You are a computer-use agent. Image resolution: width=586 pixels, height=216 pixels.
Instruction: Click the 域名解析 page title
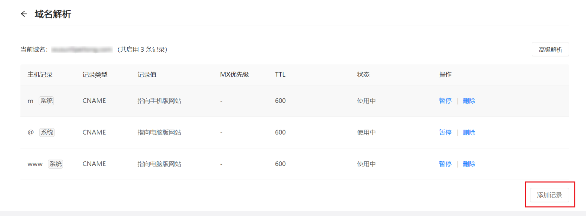[x=53, y=14]
